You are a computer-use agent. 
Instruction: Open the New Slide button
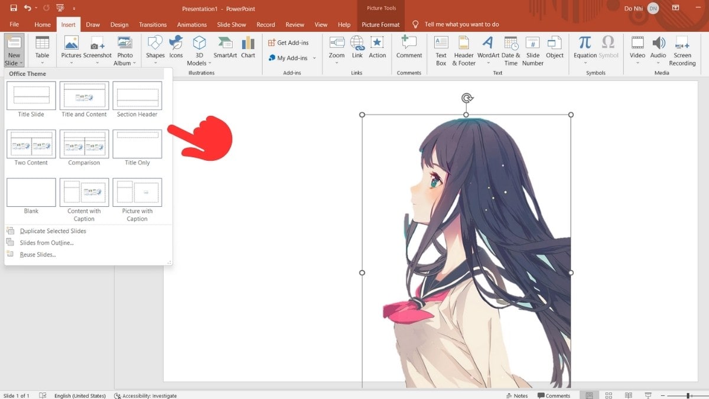[x=14, y=51]
